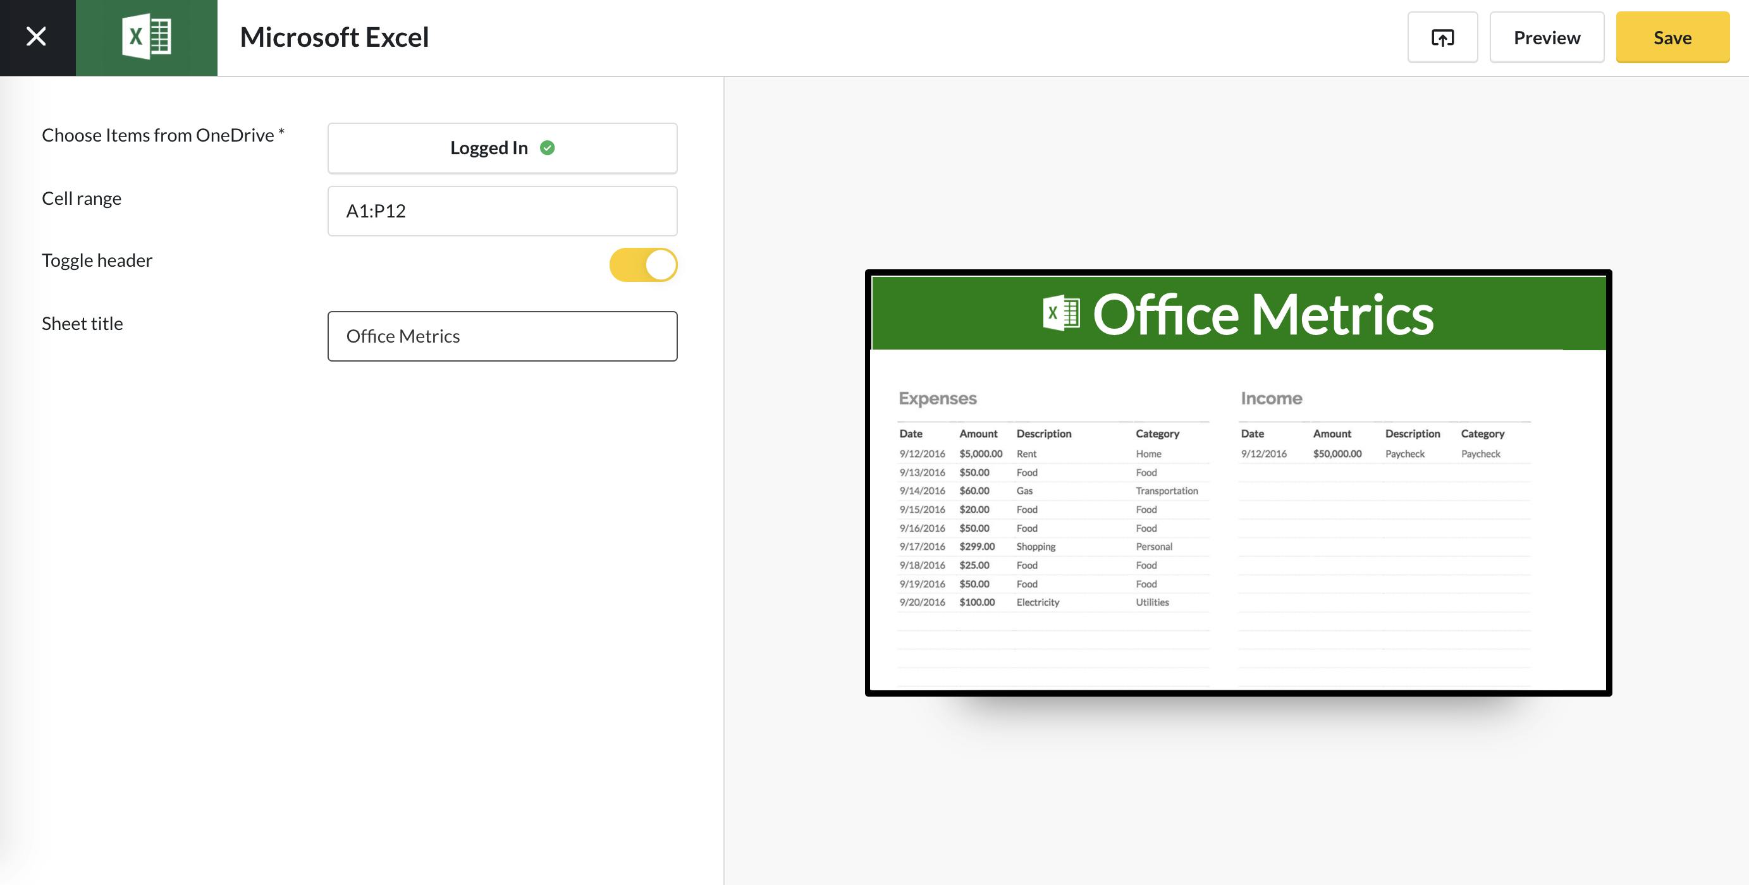This screenshot has height=885, width=1749.
Task: Edit the Sheet title field
Action: click(x=502, y=336)
